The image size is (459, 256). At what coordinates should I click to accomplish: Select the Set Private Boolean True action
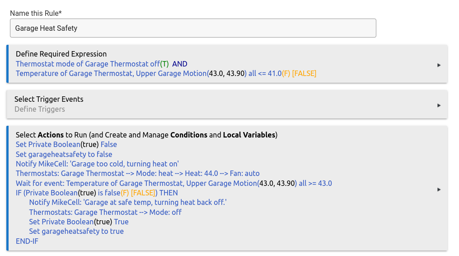pyautogui.click(x=79, y=222)
